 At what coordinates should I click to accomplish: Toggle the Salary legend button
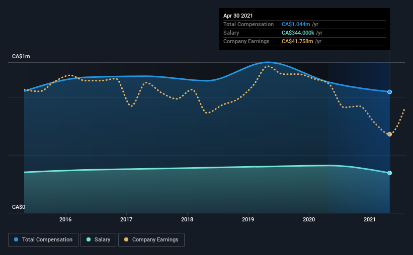[x=98, y=240]
